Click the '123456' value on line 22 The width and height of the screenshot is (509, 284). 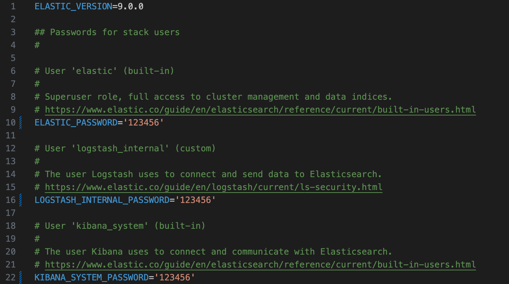click(x=174, y=278)
